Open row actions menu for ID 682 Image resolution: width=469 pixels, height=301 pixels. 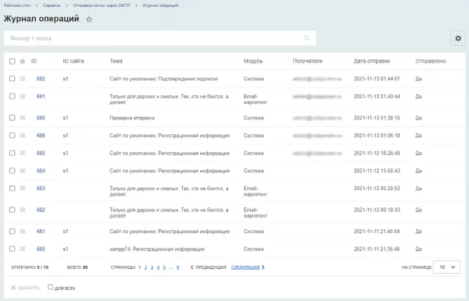coord(23,210)
